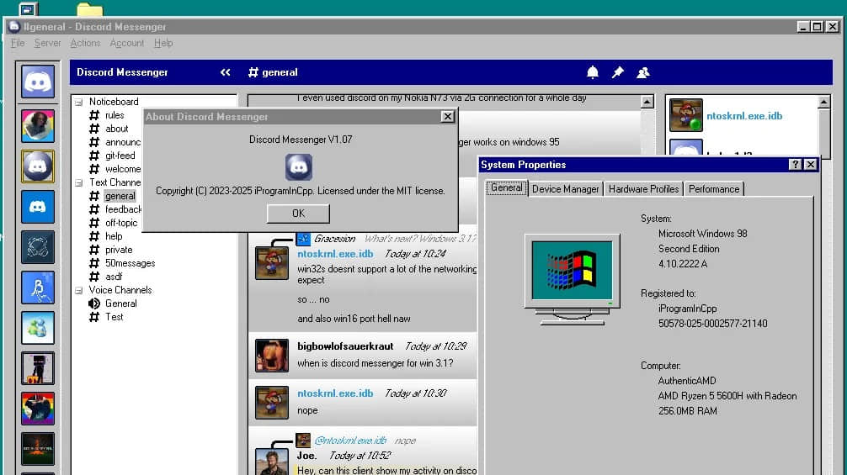Viewport: 847px width, 475px height.
Task: Click the System Properties help question button
Action: (795, 165)
